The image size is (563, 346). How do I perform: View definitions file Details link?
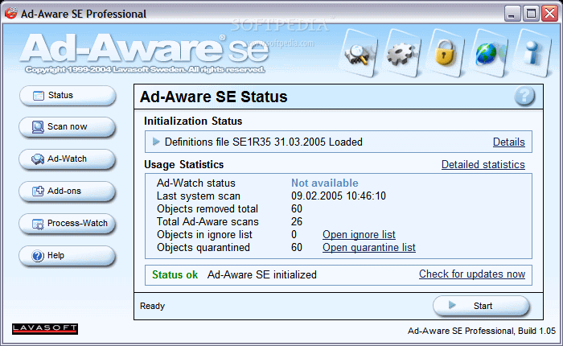coord(509,142)
